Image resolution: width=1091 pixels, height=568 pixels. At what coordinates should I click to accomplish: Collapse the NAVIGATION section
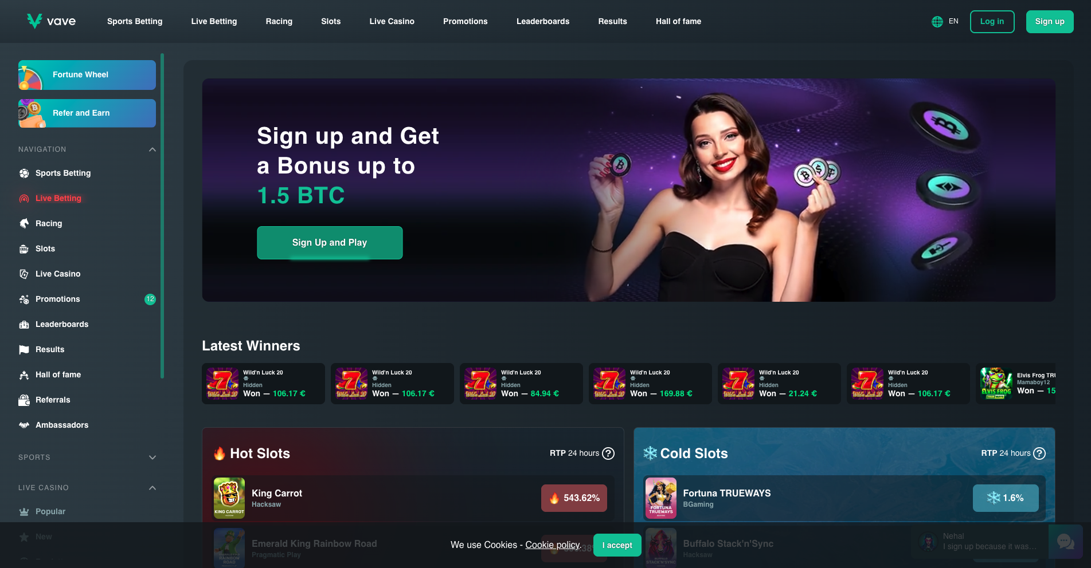(152, 149)
